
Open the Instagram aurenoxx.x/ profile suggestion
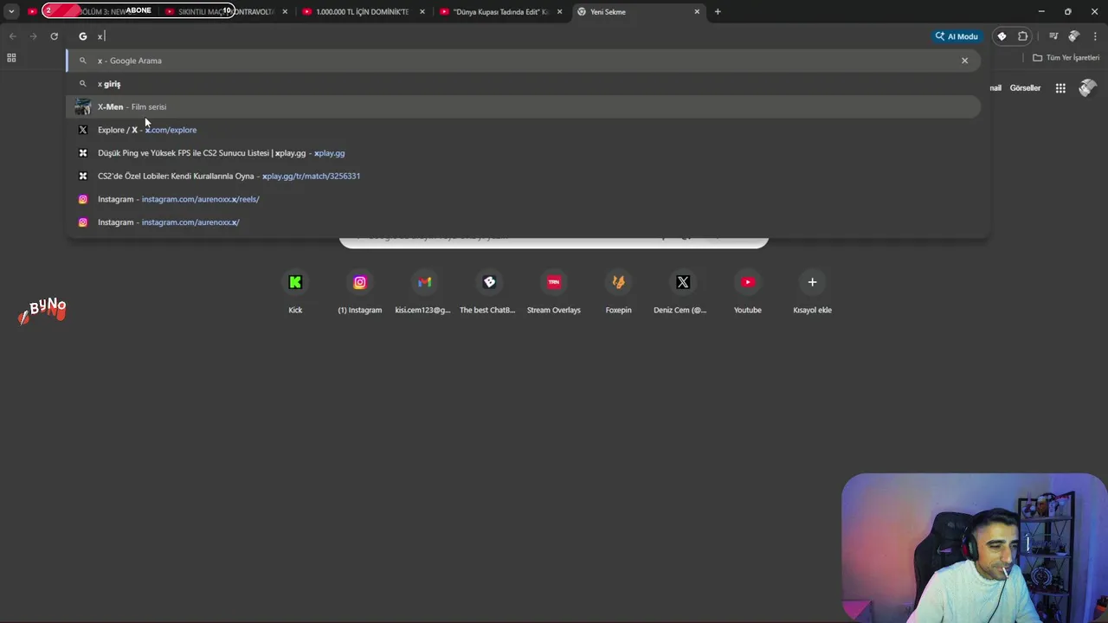[x=523, y=222]
